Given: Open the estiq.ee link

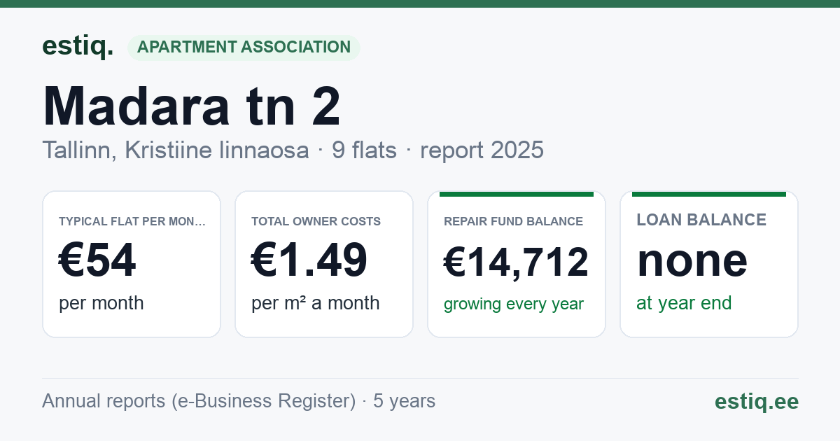Looking at the screenshot, I should point(756,402).
